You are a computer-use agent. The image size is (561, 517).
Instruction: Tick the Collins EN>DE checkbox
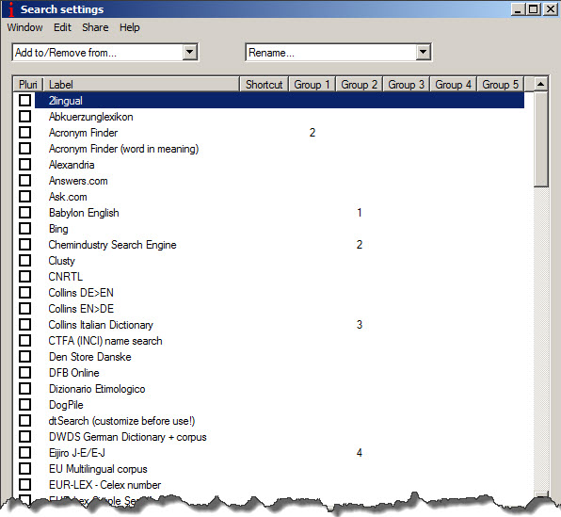pos(24,308)
